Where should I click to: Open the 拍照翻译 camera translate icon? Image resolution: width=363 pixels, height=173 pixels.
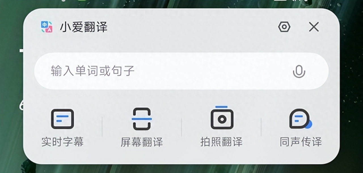222,118
